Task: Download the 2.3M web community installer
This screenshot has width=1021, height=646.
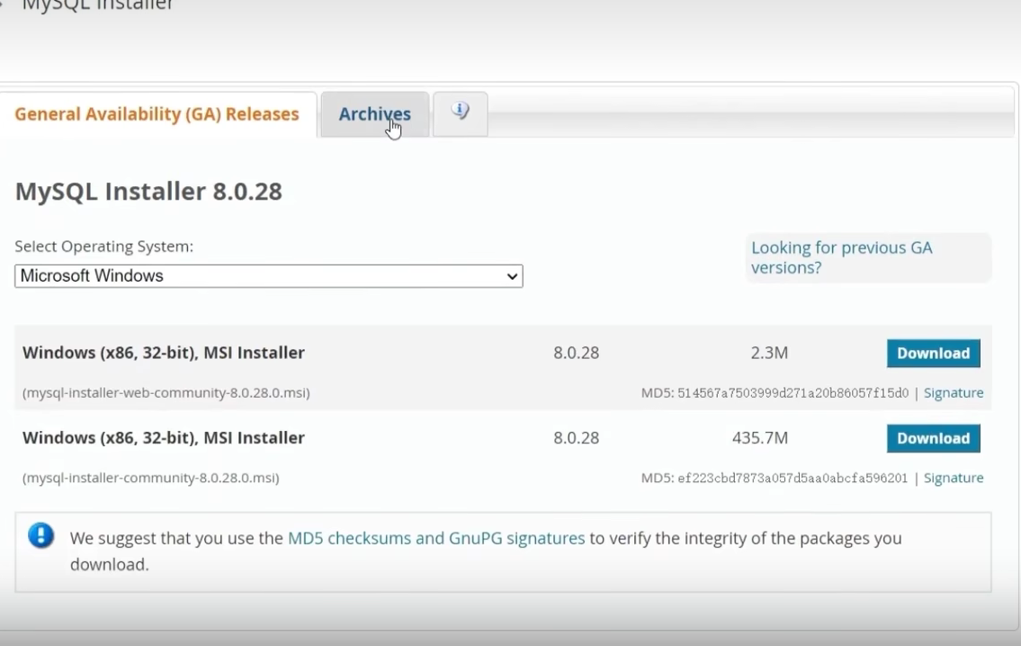Action: [933, 353]
